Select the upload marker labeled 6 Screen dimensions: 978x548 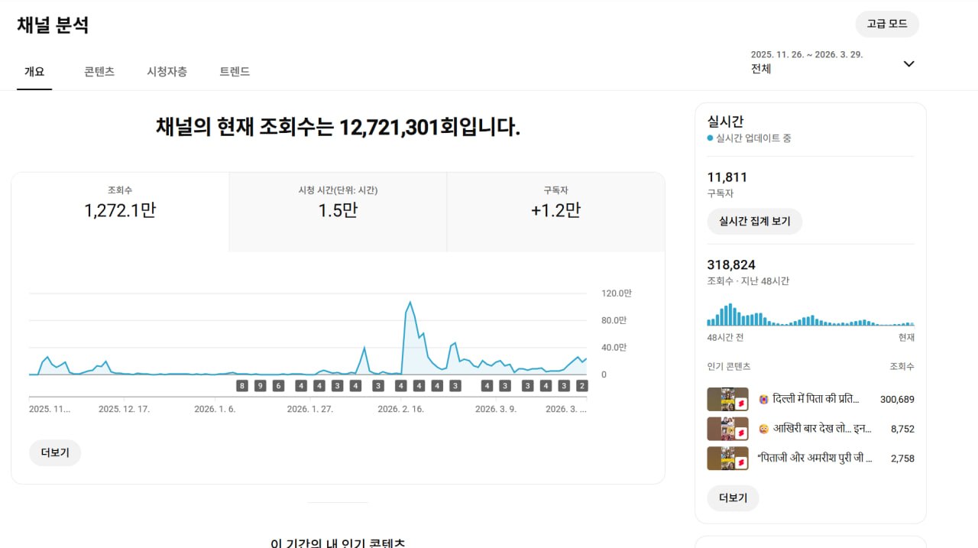pos(278,386)
